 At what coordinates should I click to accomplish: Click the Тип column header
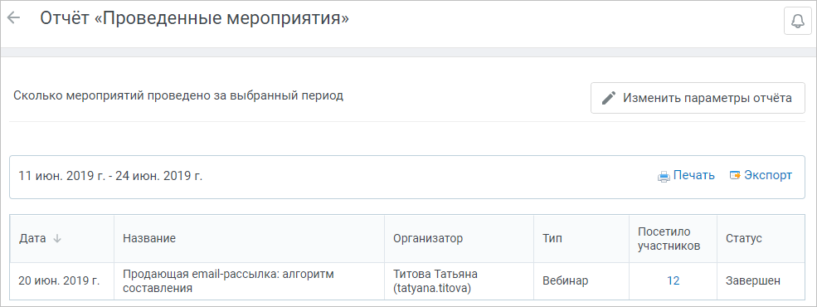[x=552, y=239]
